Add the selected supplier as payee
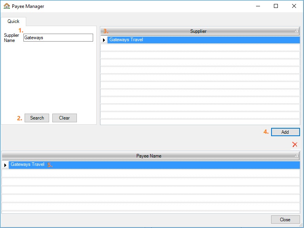 [x=285, y=132]
